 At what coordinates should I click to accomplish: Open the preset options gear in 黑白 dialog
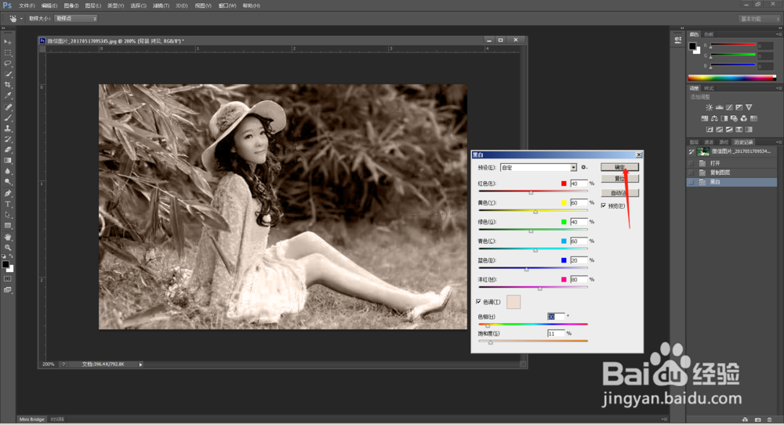coord(584,167)
